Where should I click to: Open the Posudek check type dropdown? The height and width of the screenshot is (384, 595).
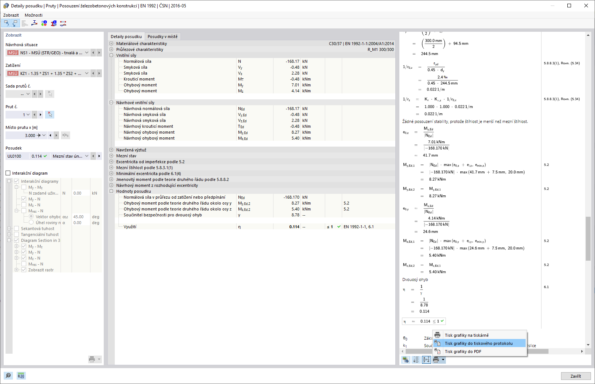tap(87, 156)
